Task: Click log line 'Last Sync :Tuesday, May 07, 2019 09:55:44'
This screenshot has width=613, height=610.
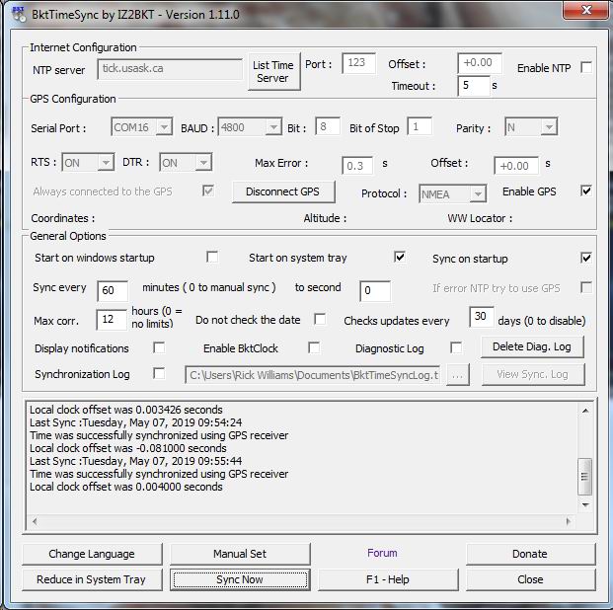Action: (136, 461)
